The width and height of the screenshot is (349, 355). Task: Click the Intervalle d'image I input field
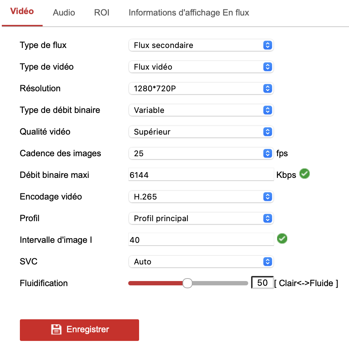[201, 240]
